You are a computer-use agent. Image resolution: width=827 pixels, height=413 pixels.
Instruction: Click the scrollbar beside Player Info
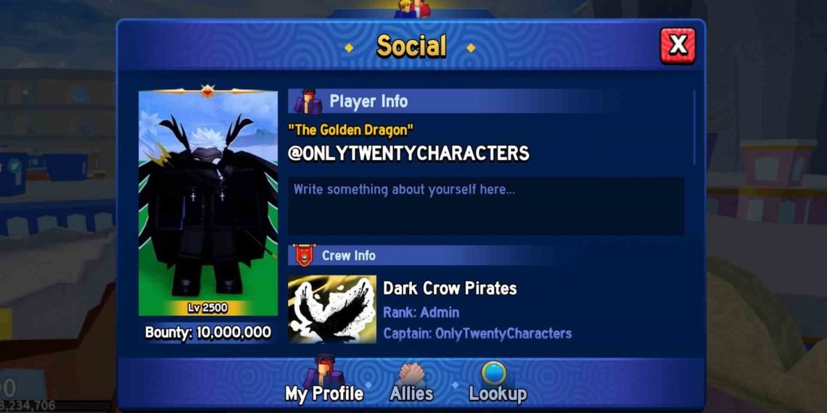694,127
